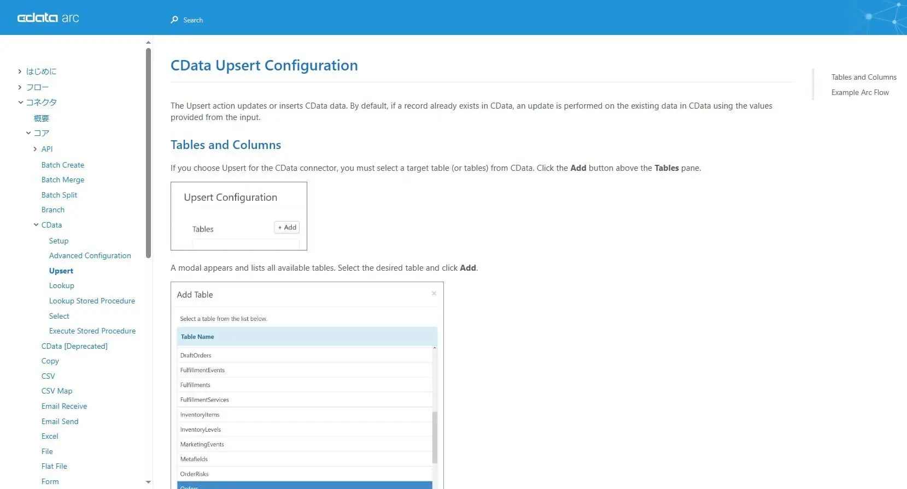Open the Batch Split page
Image resolution: width=907 pixels, height=489 pixels.
[59, 195]
